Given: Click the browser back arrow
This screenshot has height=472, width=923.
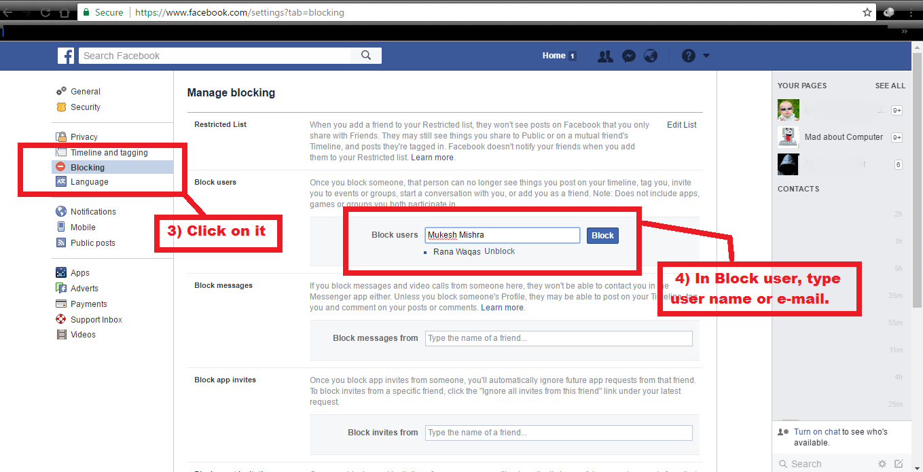Looking at the screenshot, I should [8, 12].
